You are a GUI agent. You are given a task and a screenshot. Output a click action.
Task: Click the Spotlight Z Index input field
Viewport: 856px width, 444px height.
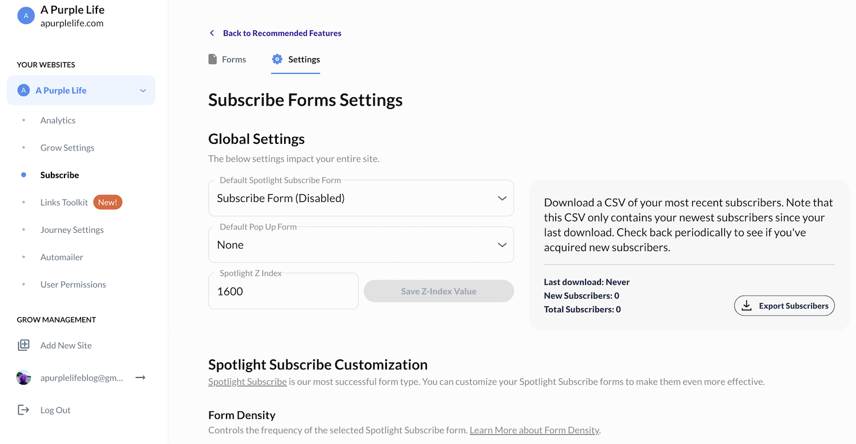click(x=283, y=292)
